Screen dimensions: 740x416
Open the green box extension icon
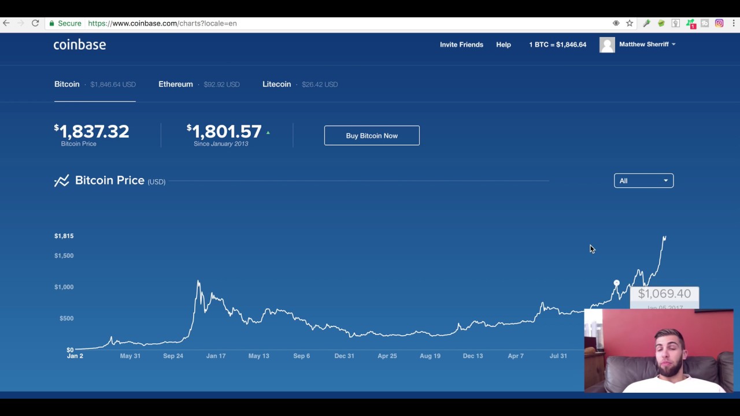pyautogui.click(x=661, y=23)
